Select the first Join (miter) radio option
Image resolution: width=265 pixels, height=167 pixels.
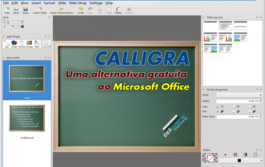pos(218,111)
